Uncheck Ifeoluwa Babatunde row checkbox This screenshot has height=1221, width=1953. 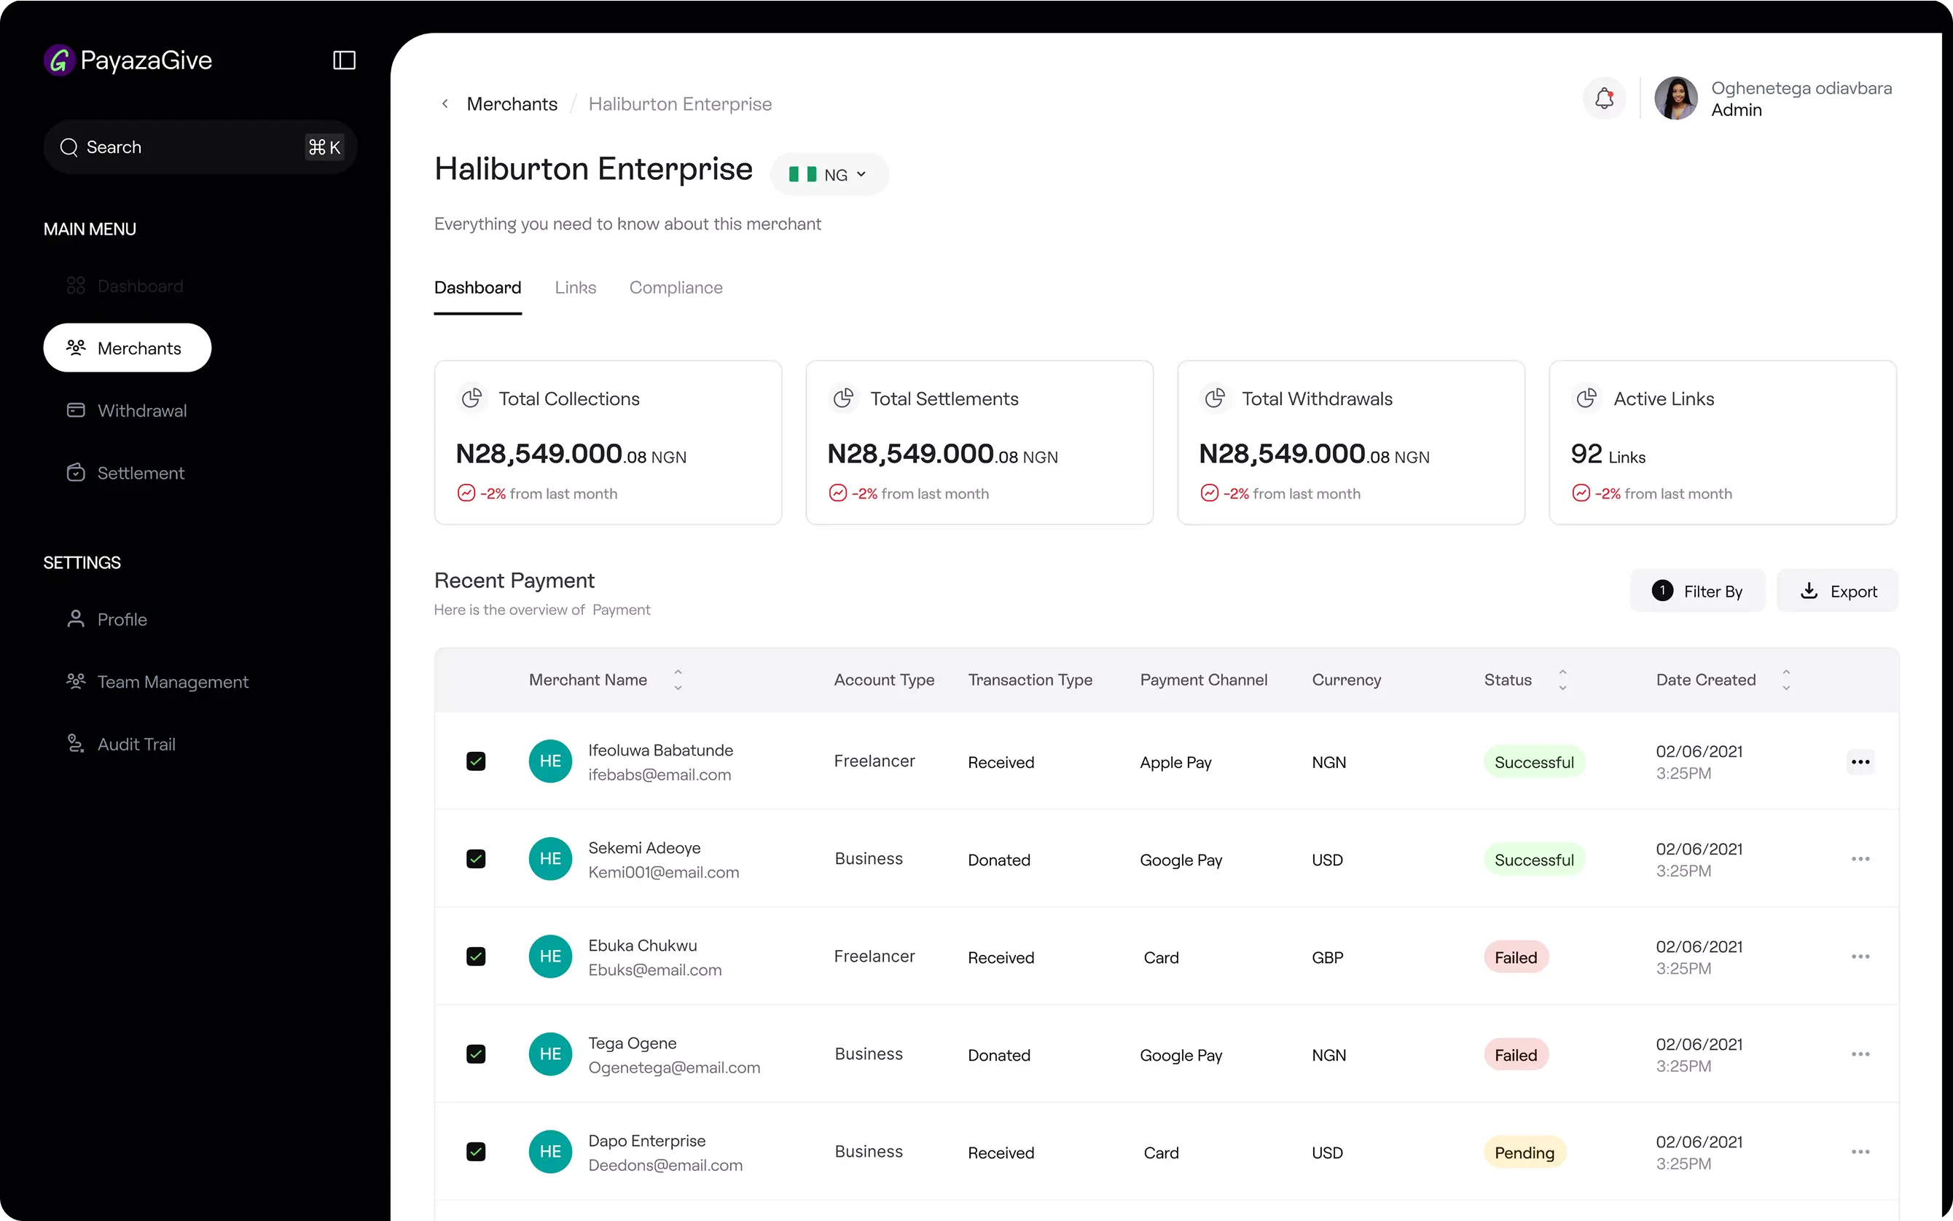click(476, 761)
